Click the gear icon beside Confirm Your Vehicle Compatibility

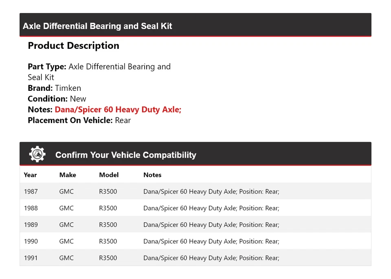(37, 154)
